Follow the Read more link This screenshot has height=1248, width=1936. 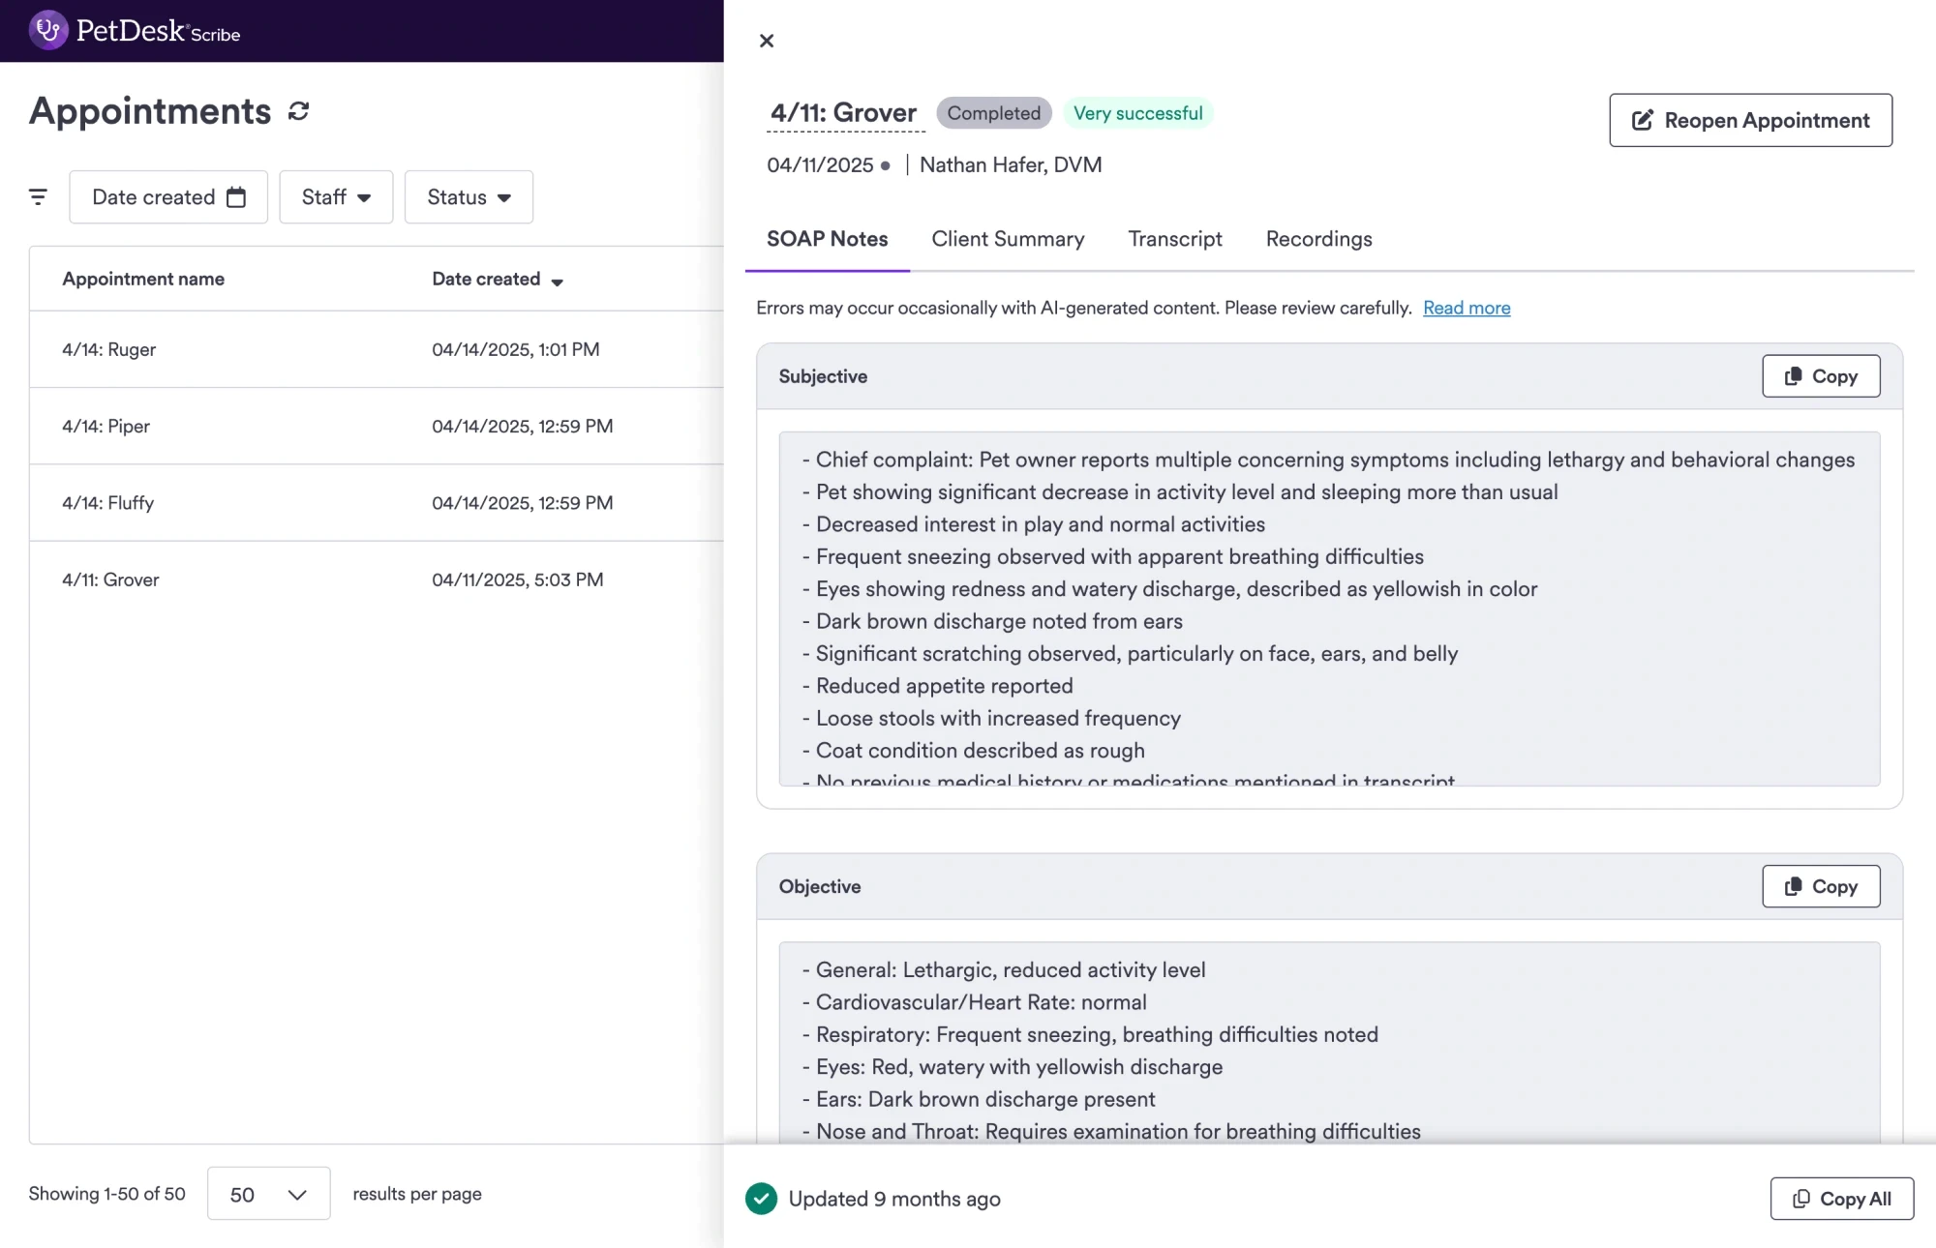click(x=1466, y=308)
